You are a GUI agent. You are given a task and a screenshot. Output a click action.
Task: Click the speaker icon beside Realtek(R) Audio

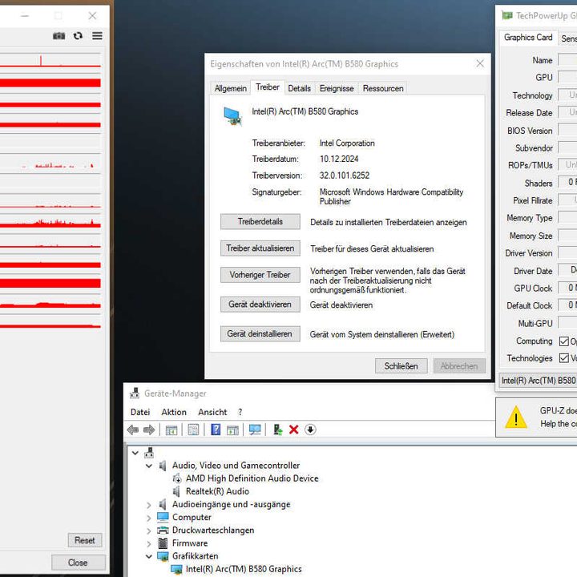click(x=176, y=491)
